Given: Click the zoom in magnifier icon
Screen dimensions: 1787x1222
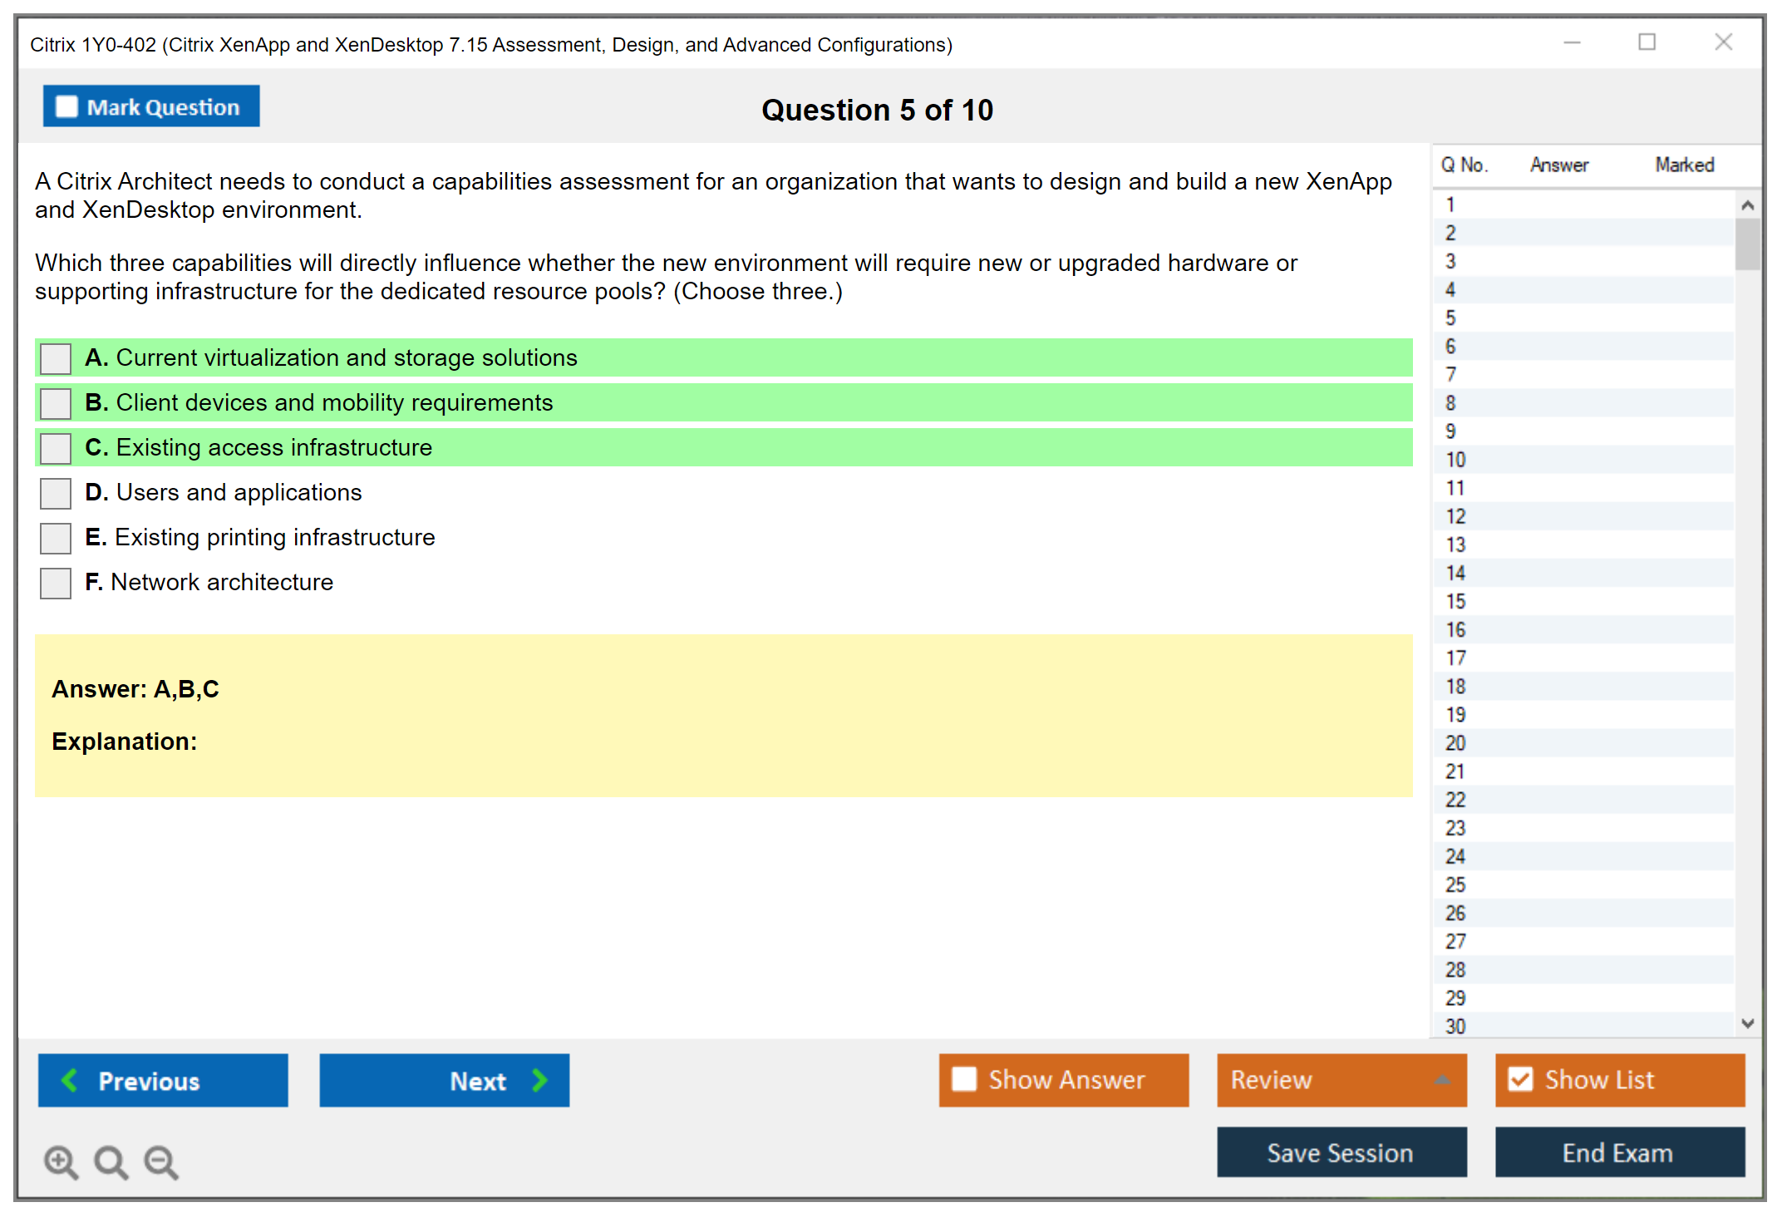Looking at the screenshot, I should (x=61, y=1161).
